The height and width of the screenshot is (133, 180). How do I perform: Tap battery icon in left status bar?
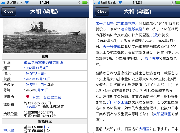85,2
